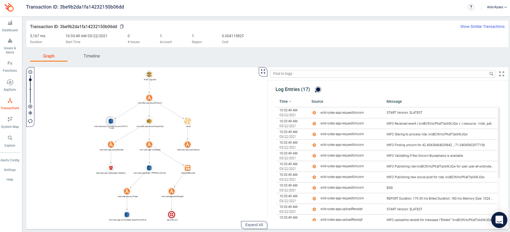Click the Message column header
The height and width of the screenshot is (232, 510).
[394, 101]
